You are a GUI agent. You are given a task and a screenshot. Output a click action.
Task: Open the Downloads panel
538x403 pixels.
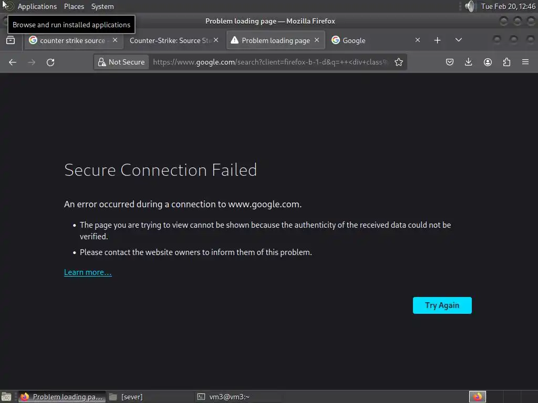pyautogui.click(x=469, y=62)
